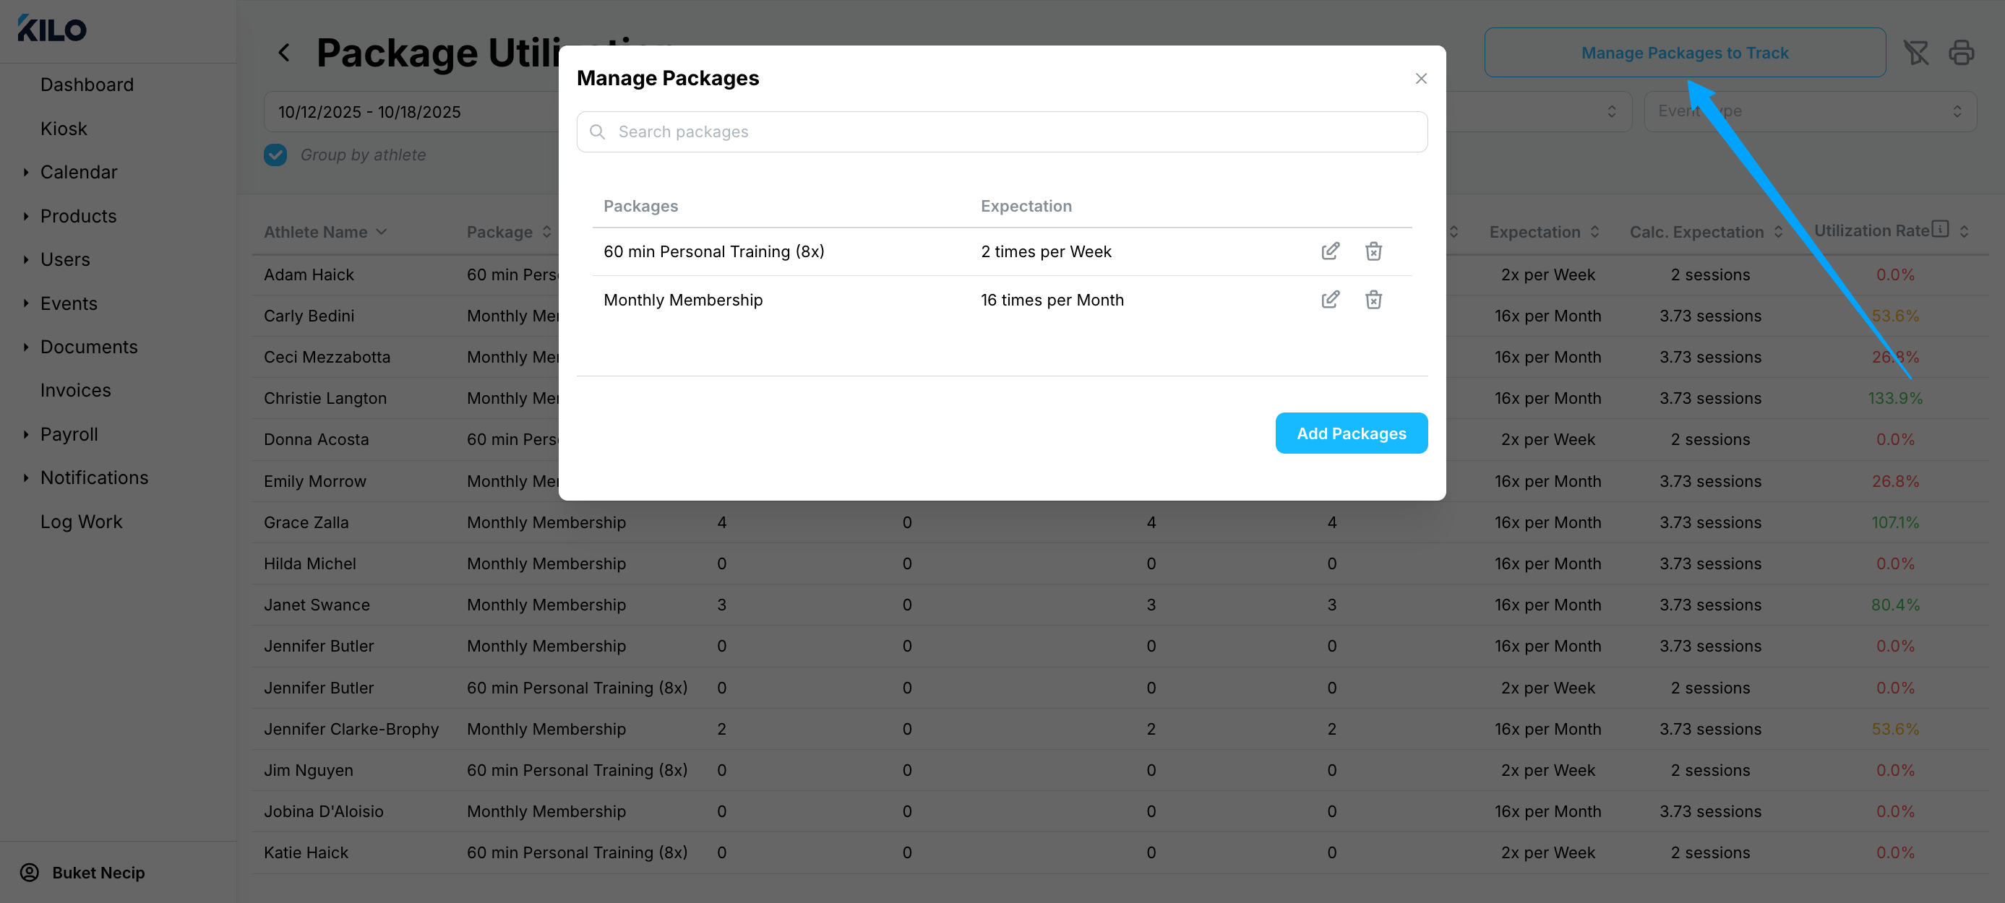This screenshot has height=903, width=2005.
Task: Open Invoices from the sidebar
Action: click(75, 390)
